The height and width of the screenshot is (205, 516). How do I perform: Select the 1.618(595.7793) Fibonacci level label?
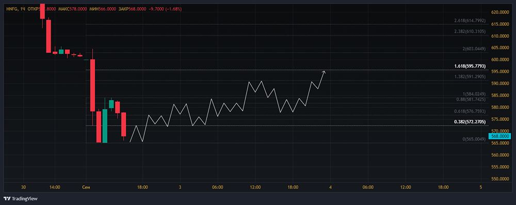[470, 66]
